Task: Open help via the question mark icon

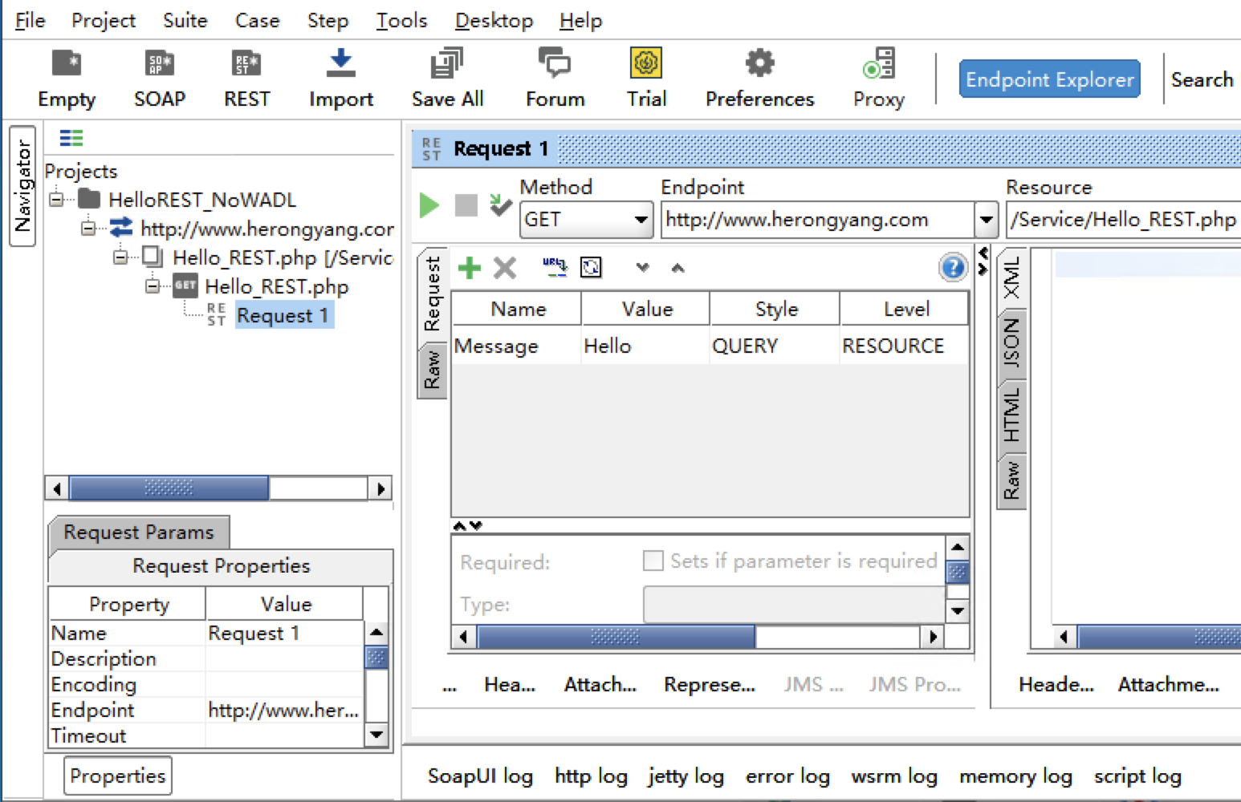Action: click(952, 268)
